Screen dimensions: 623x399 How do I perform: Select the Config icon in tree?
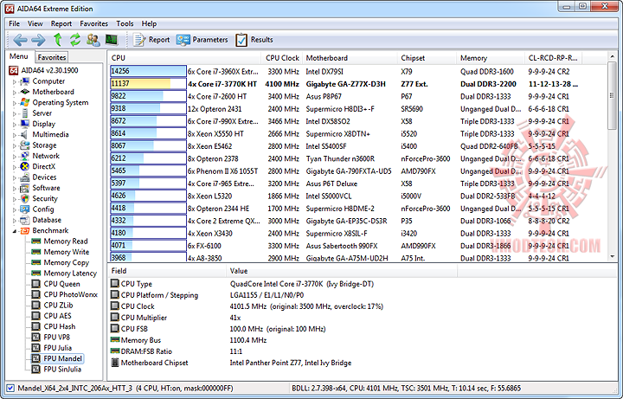click(24, 209)
